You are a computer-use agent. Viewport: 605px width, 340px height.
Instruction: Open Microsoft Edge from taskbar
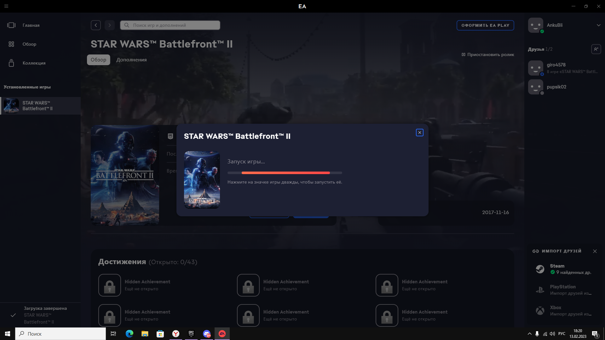click(130, 334)
